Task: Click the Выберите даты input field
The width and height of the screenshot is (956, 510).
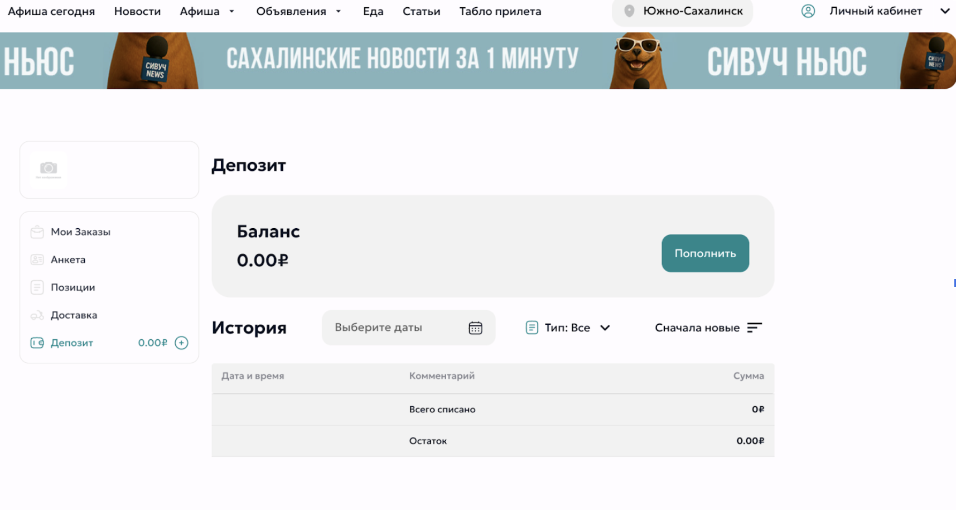Action: pos(390,328)
